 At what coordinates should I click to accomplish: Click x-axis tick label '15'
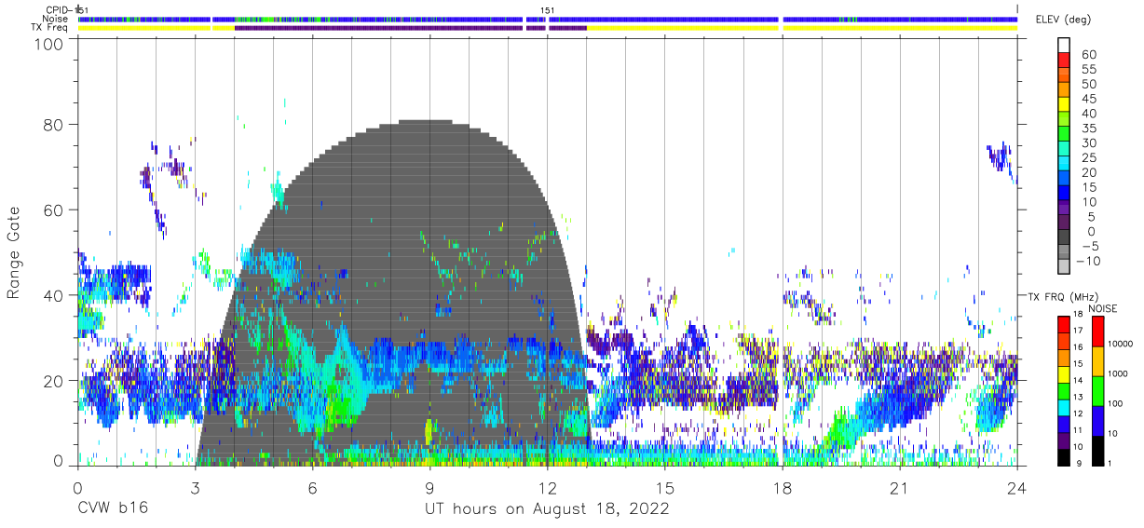pos(665,487)
